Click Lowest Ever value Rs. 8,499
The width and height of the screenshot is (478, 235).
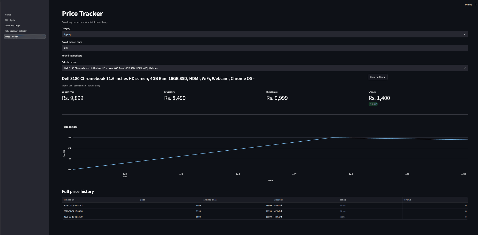[175, 98]
